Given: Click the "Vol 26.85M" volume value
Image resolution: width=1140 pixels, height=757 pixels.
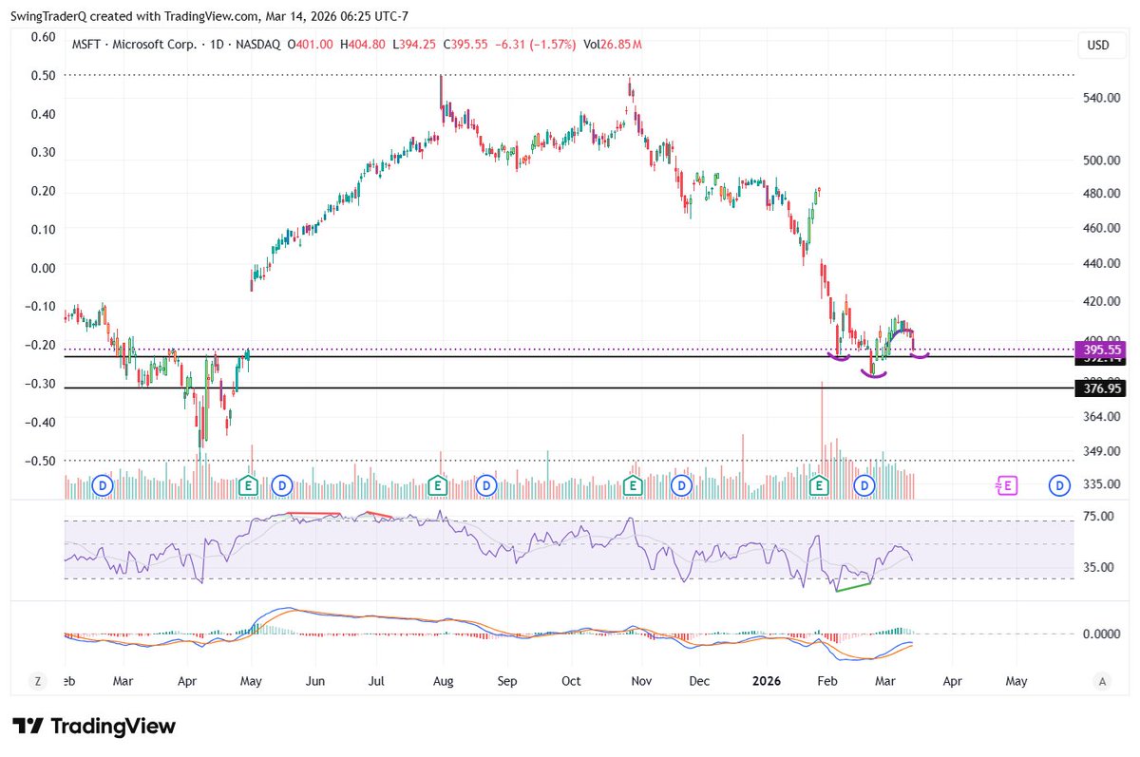Looking at the screenshot, I should [x=616, y=44].
